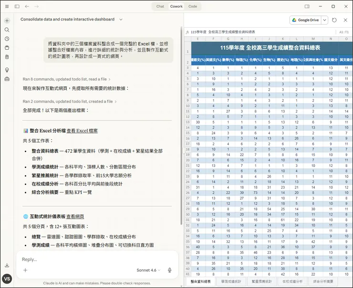353x288 pixels.
Task: Click the lightbulb ideas icon
Action: point(7,70)
